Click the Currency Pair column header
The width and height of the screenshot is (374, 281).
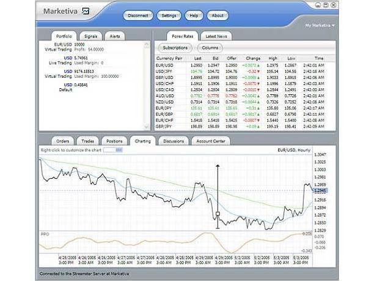170,58
